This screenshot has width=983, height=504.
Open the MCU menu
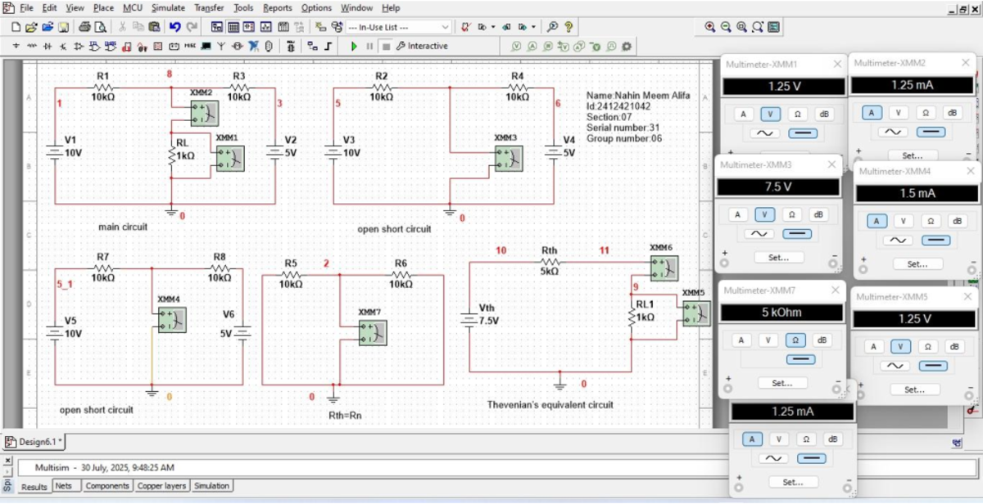[132, 7]
